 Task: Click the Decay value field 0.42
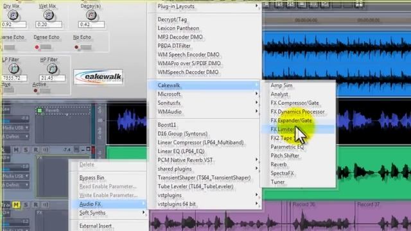[91, 24]
